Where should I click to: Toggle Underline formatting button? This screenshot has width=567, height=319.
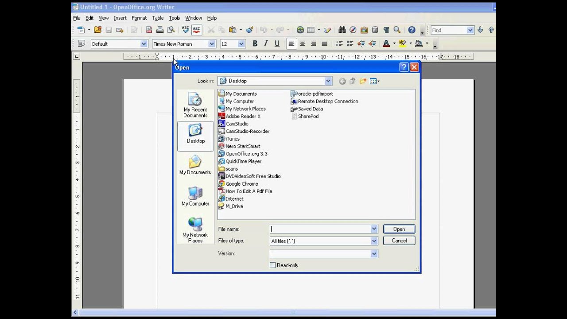coord(277,43)
